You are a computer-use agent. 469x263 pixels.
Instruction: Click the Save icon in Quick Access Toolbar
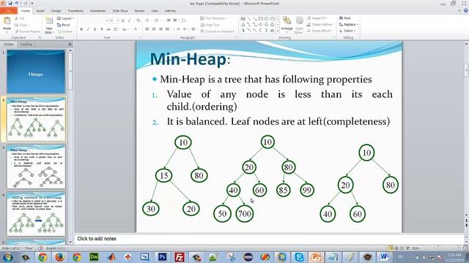tap(10, 3)
